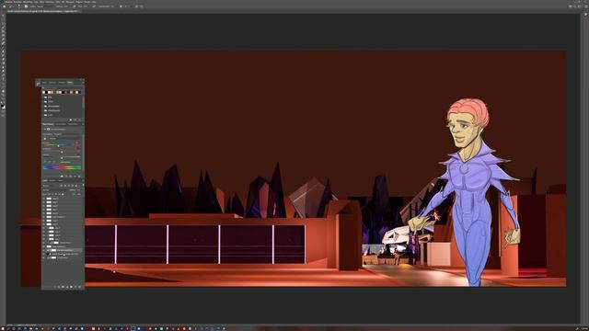Click the symmetry butterfly icon in options bar
Viewport: 589px width, 331px height.
pos(141,6)
